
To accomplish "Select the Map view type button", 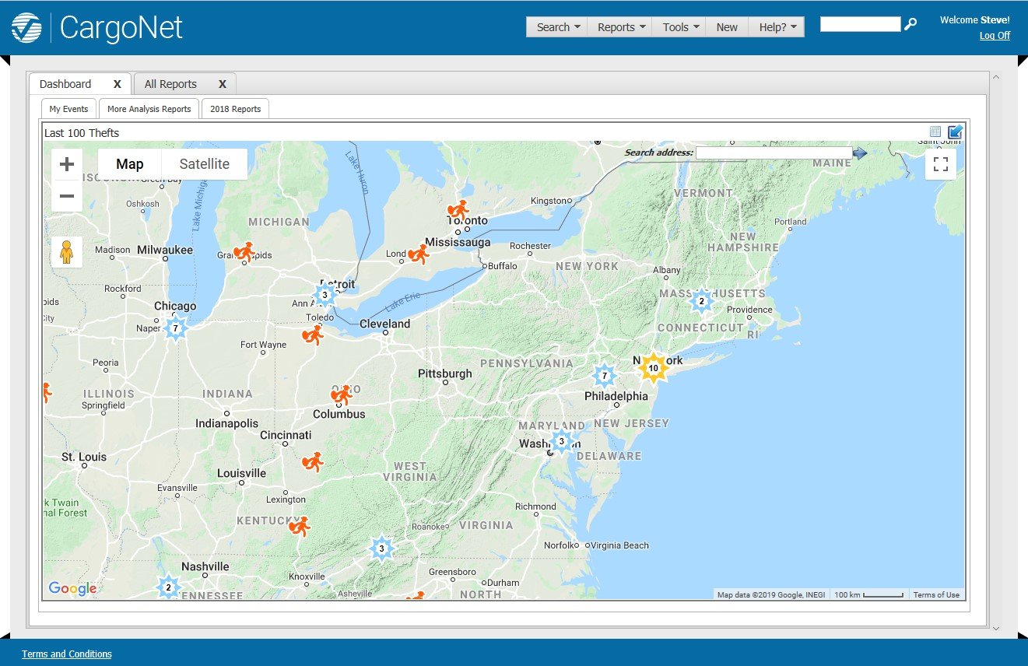I will [x=130, y=164].
